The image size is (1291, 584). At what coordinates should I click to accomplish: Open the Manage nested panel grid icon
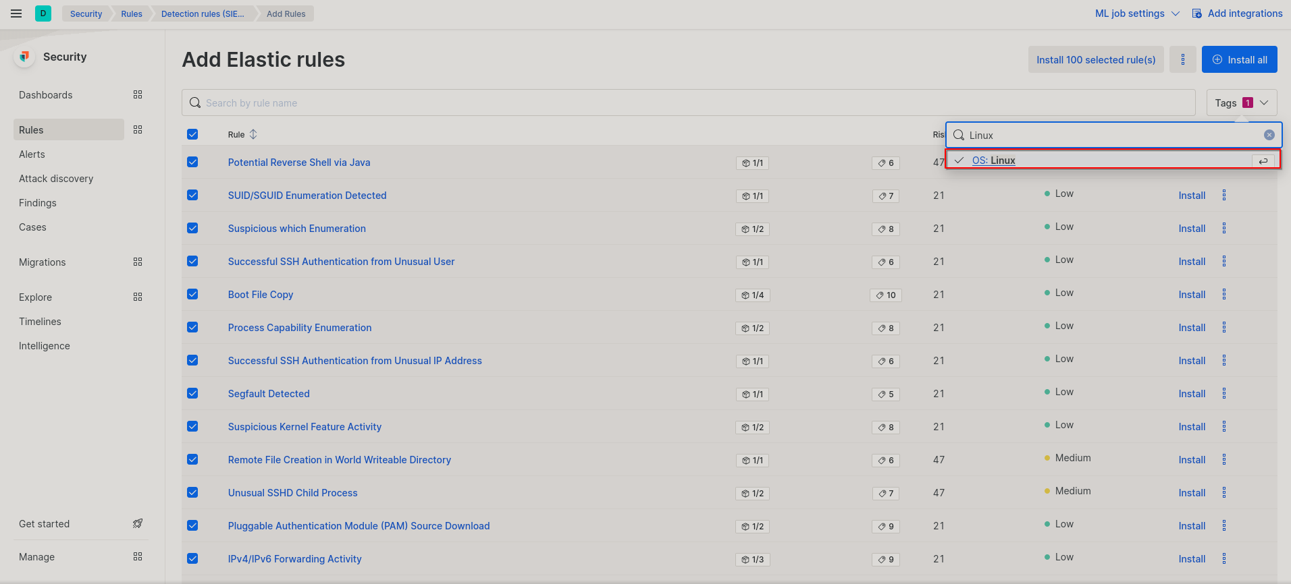pyautogui.click(x=138, y=557)
